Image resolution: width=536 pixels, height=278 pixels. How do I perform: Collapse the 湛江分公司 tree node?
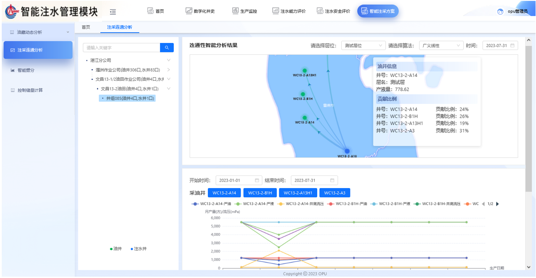169,60
